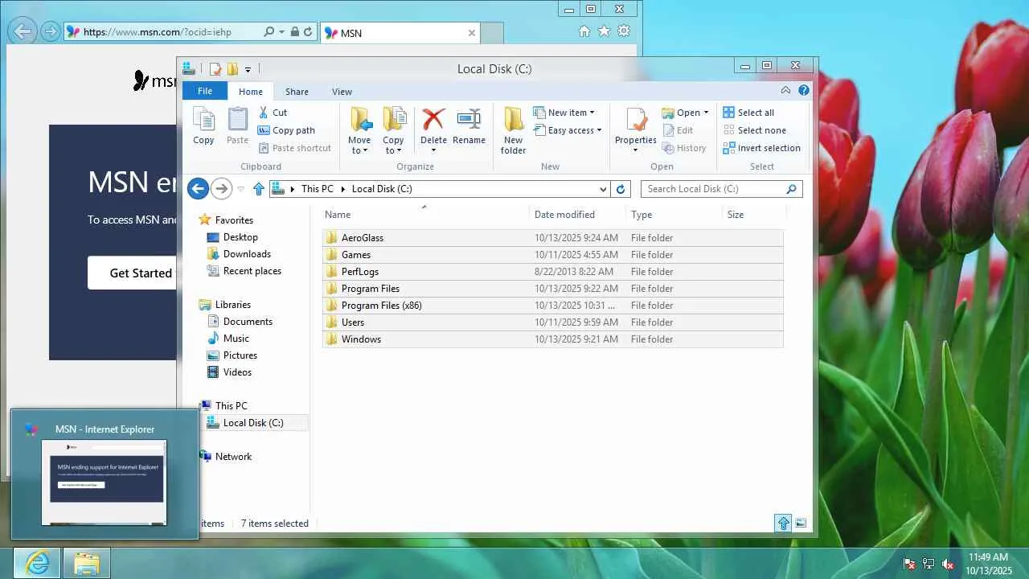Open the File tab
This screenshot has width=1029, height=579.
click(x=205, y=91)
